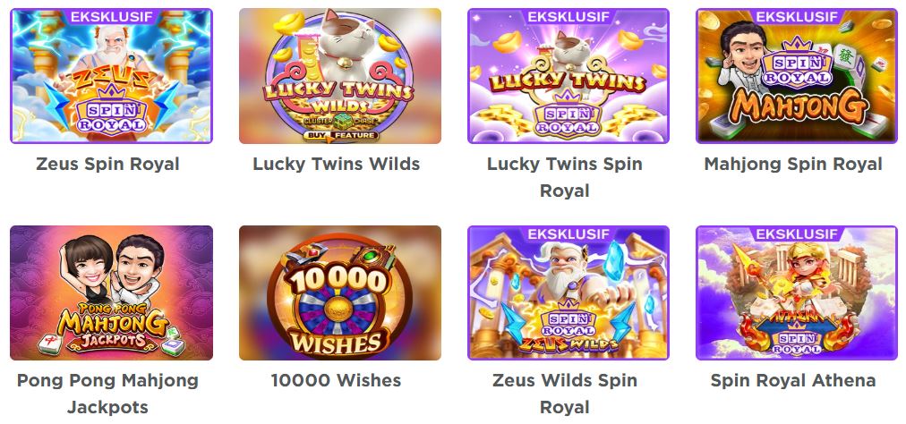The width and height of the screenshot is (906, 424).
Task: Select the 10000 Wishes game thumbnail
Action: 340,293
